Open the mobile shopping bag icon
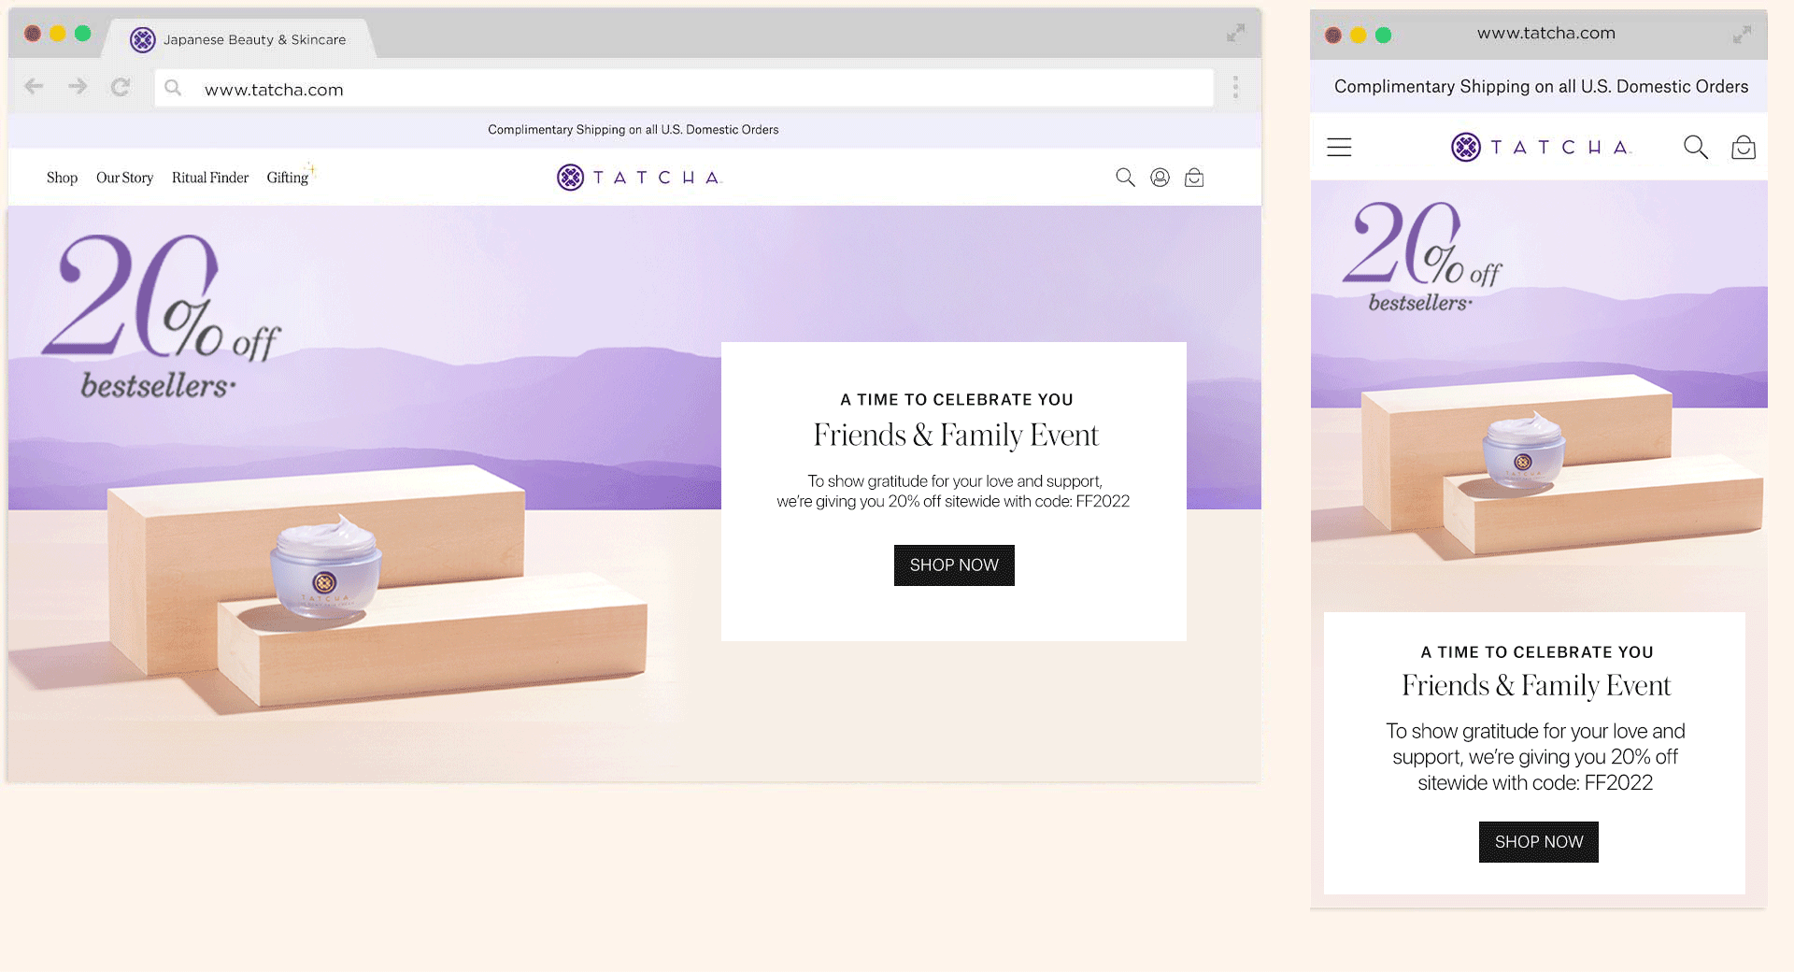This screenshot has width=1794, height=972. coord(1743,147)
